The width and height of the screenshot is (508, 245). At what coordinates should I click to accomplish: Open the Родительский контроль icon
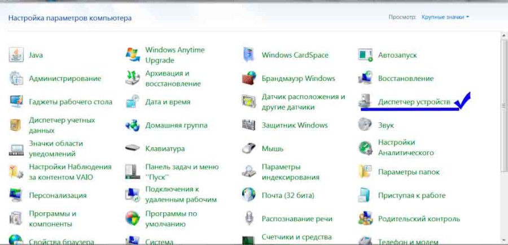(x=366, y=218)
